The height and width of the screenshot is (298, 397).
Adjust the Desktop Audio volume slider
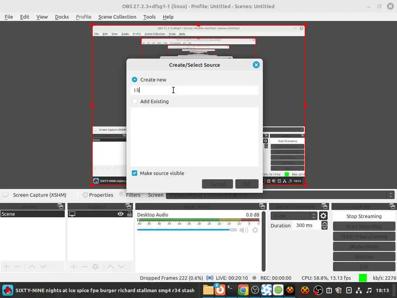click(x=187, y=230)
